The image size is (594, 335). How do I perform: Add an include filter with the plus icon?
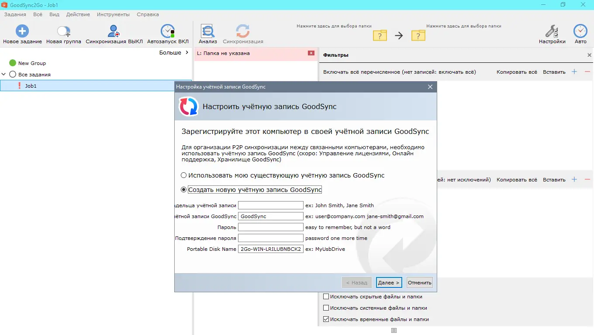tap(574, 72)
